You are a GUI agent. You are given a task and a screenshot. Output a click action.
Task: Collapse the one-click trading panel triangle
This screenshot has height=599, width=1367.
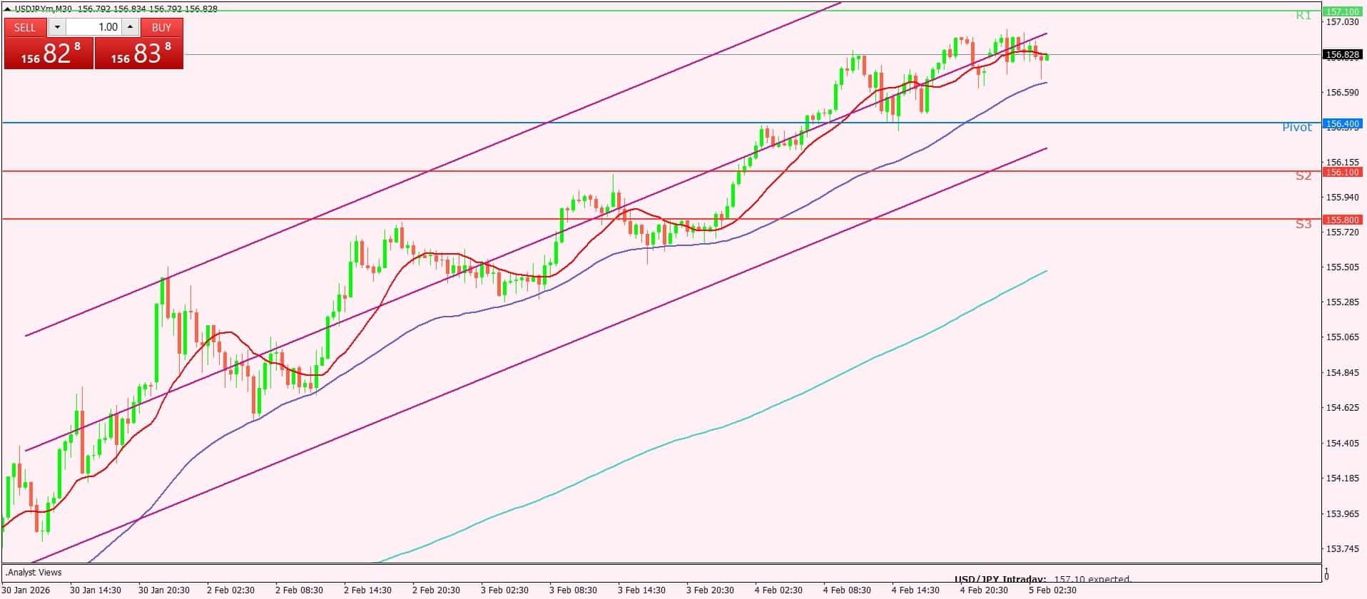(8, 9)
